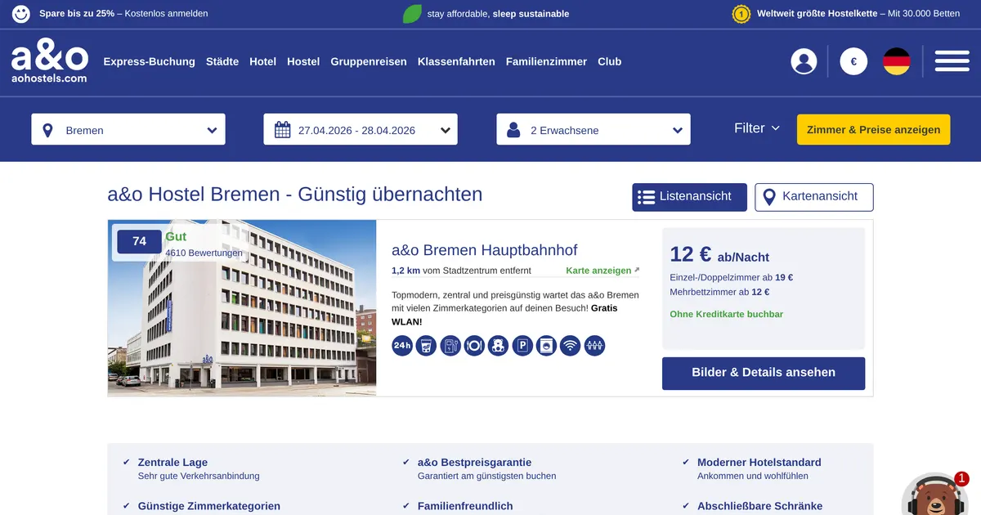Open the Hotel menu item
The width and height of the screenshot is (981, 515).
[263, 61]
